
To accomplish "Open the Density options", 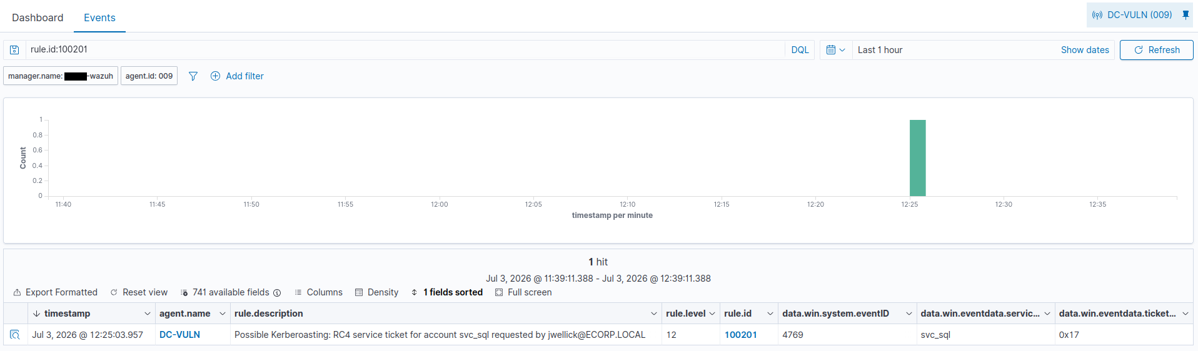I will [376, 292].
